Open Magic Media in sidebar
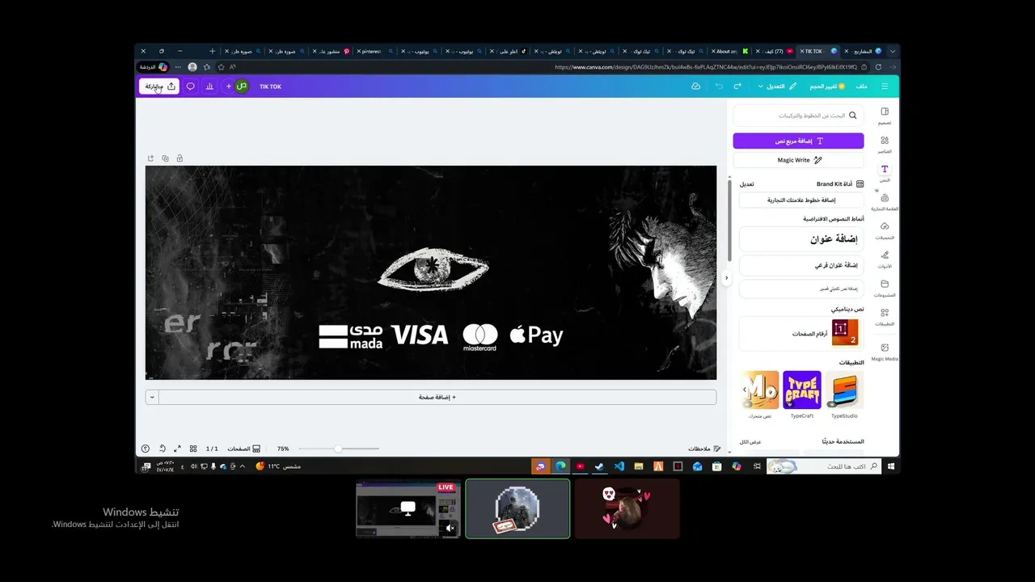 coord(885,352)
